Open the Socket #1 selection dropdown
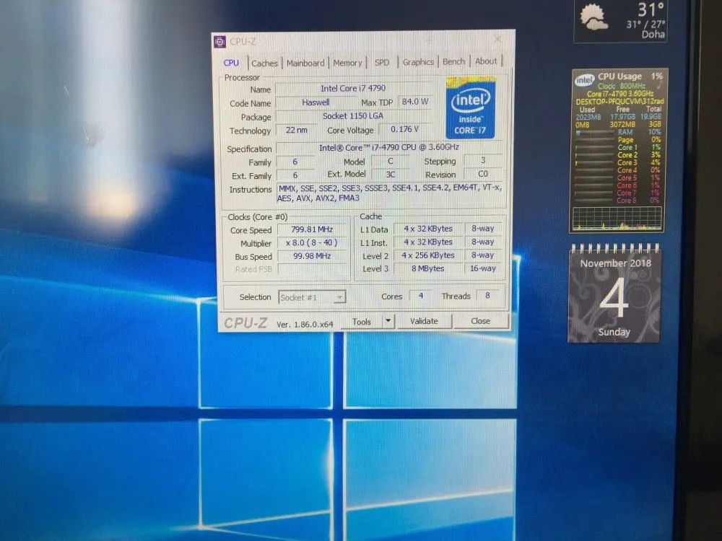The width and height of the screenshot is (722, 541). tap(312, 297)
